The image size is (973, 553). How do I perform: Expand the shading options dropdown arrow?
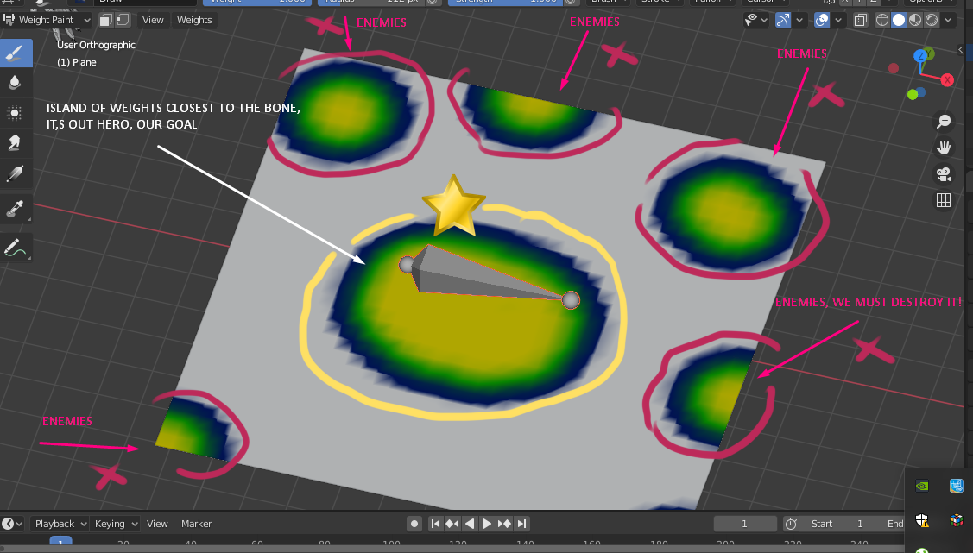point(948,21)
